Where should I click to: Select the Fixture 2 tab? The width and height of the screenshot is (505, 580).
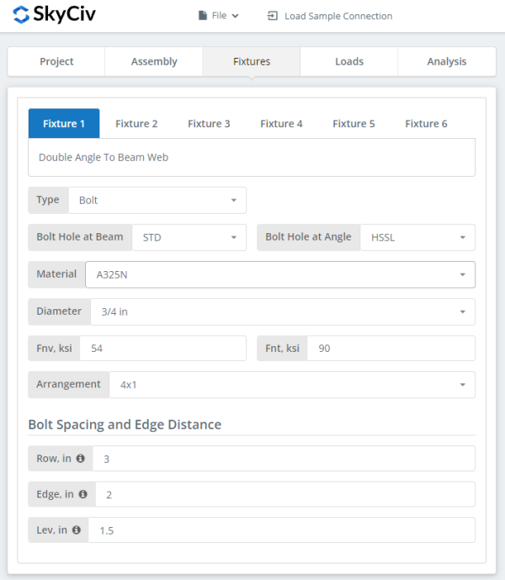[136, 124]
